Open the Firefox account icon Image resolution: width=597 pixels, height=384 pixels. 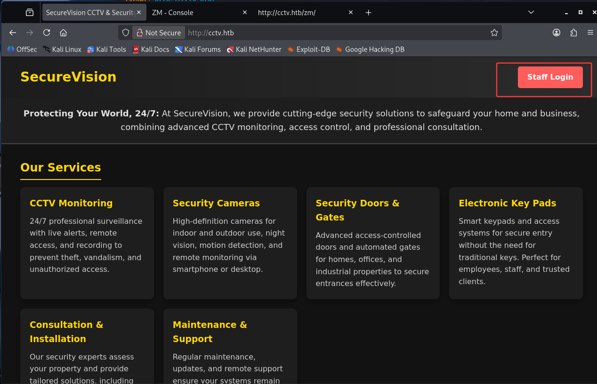pos(557,33)
